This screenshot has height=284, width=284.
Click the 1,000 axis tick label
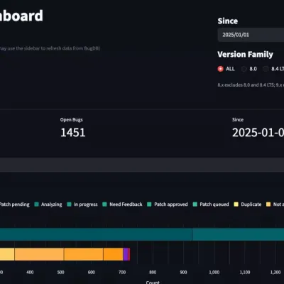[x=214, y=272]
